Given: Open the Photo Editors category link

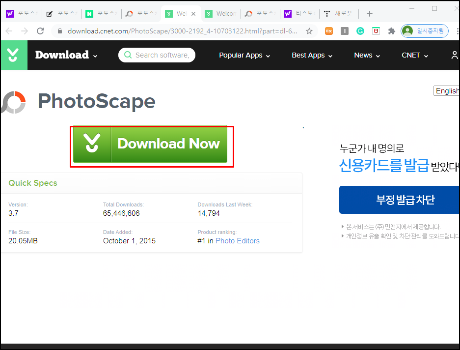Looking at the screenshot, I should click(237, 241).
